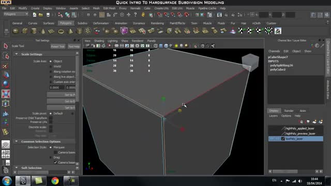Screen dimensions: 331x186
Task: Open the Edit Mesh menu
Action: point(109,8)
